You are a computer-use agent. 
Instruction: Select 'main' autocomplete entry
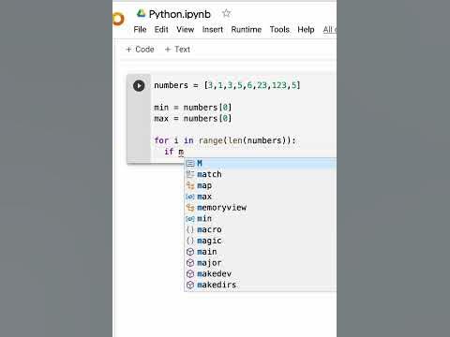click(x=261, y=252)
